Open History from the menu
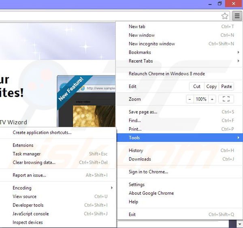The image size is (243, 228). pyautogui.click(x=179, y=150)
